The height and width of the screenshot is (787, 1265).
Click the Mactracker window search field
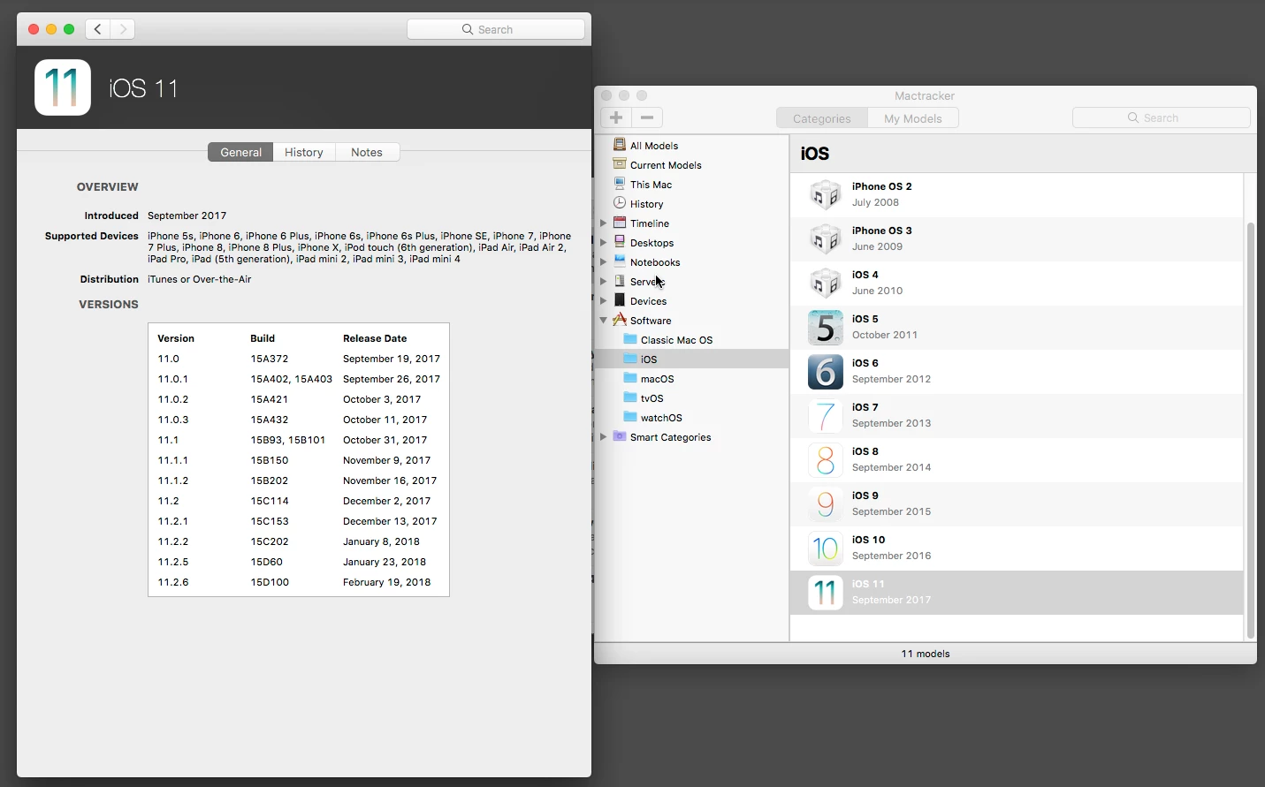click(x=1162, y=117)
